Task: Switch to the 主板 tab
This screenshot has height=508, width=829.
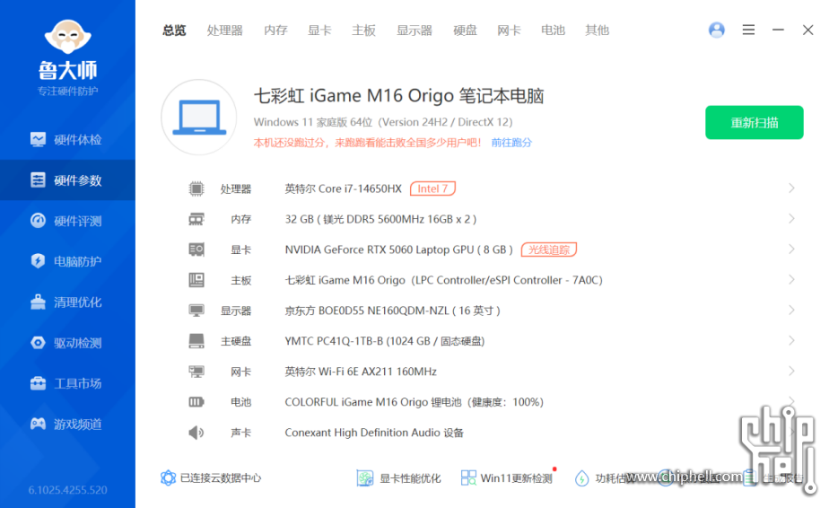Action: tap(363, 31)
